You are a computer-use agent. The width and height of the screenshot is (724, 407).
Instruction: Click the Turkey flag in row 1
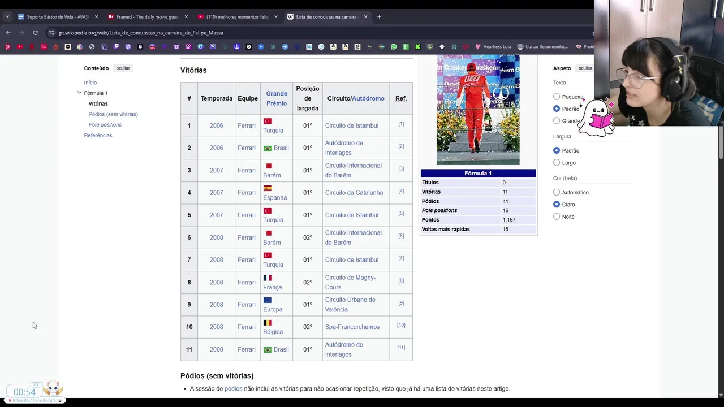tap(268, 121)
